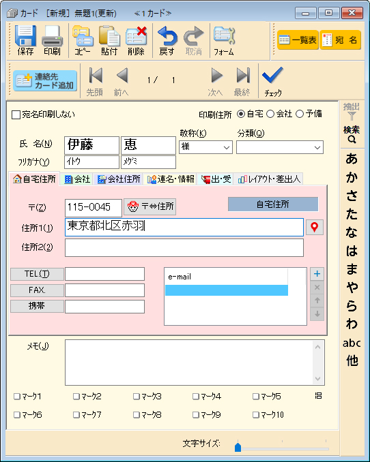Switch to the 会社住所 tab

pyautogui.click(x=119, y=179)
